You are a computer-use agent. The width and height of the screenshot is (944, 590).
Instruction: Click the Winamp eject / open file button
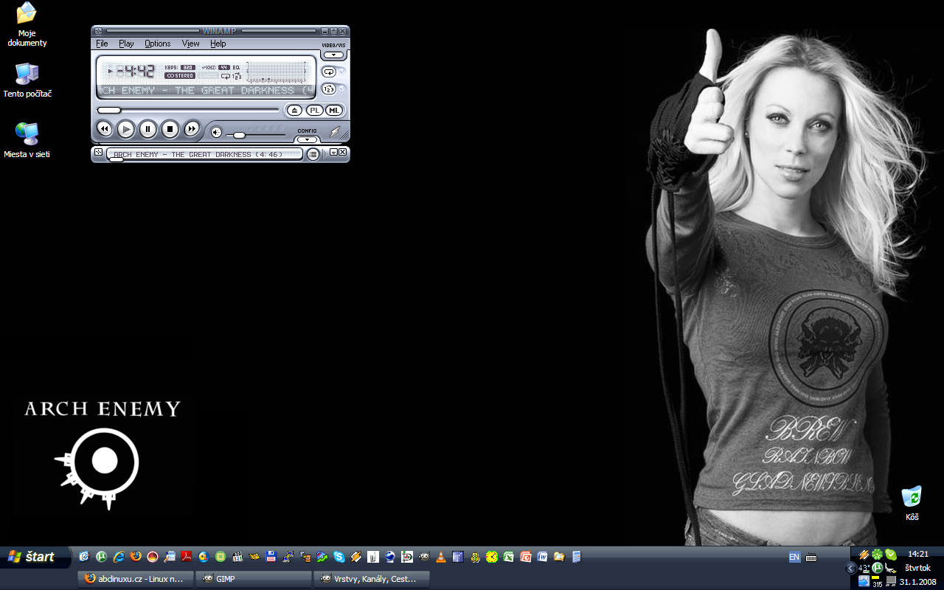point(294,110)
